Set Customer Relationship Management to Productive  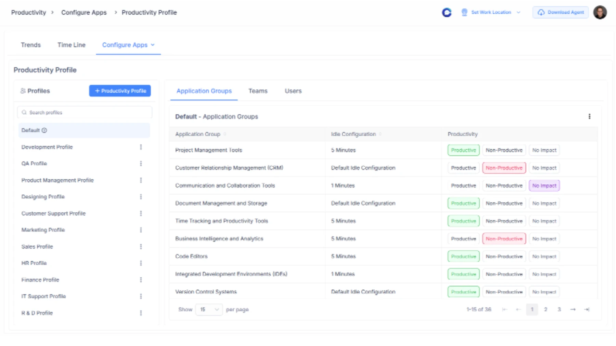point(463,168)
